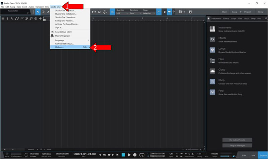Open SoundCloud Client menu entry

tap(70, 32)
